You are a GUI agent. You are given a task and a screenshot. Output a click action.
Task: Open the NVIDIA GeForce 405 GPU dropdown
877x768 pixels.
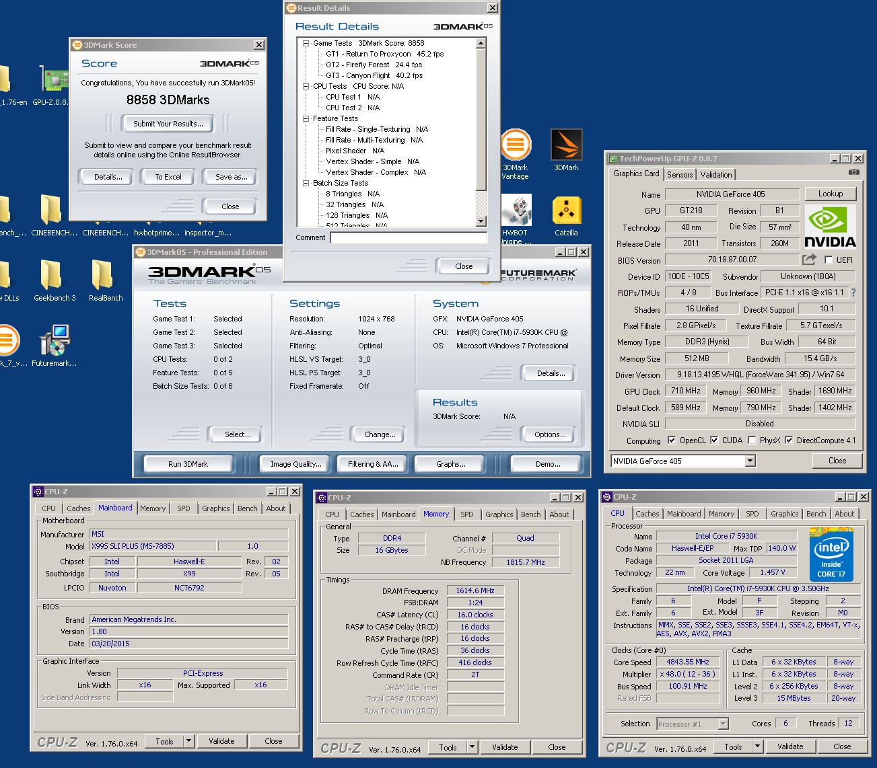pyautogui.click(x=750, y=461)
